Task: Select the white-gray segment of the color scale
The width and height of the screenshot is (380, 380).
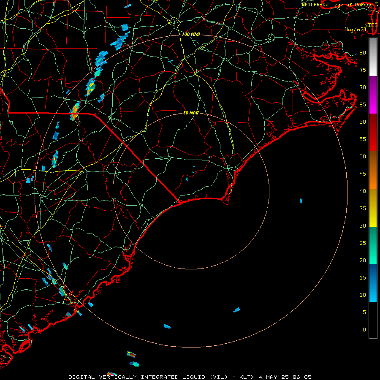Action: [373, 57]
